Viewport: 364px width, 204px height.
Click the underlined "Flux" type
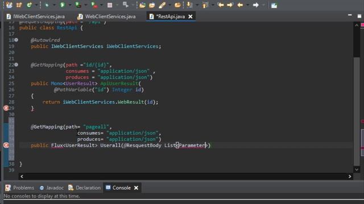tap(57, 146)
